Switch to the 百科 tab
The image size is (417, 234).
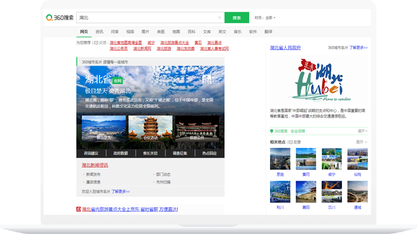click(192, 31)
